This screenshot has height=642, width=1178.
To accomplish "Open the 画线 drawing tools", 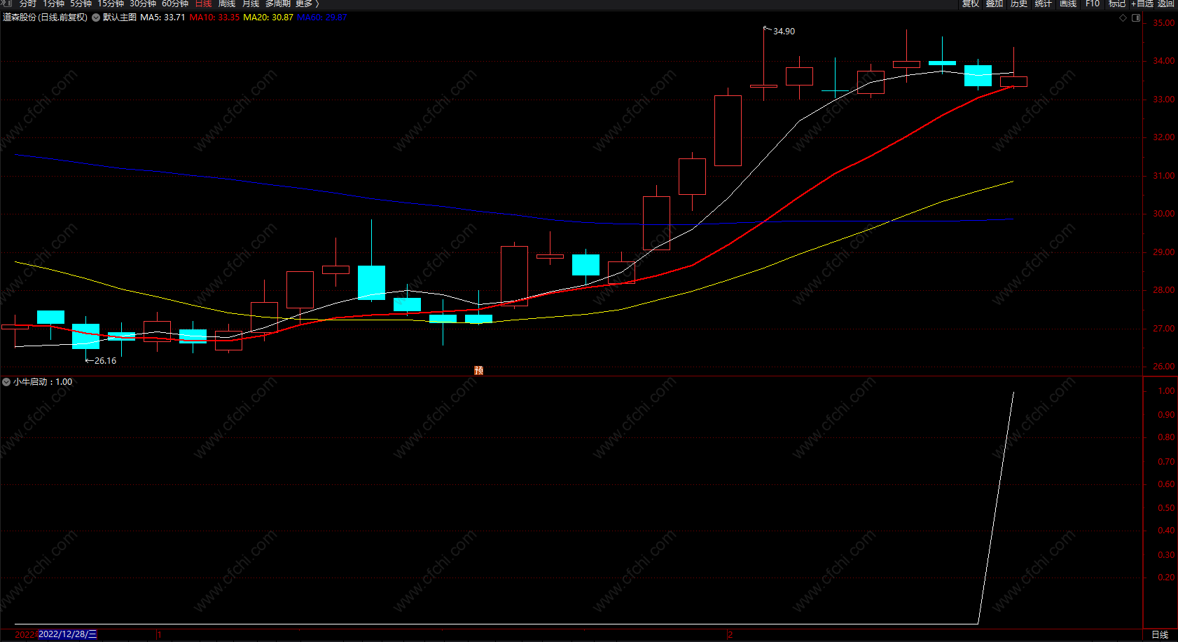I will tap(1068, 4).
